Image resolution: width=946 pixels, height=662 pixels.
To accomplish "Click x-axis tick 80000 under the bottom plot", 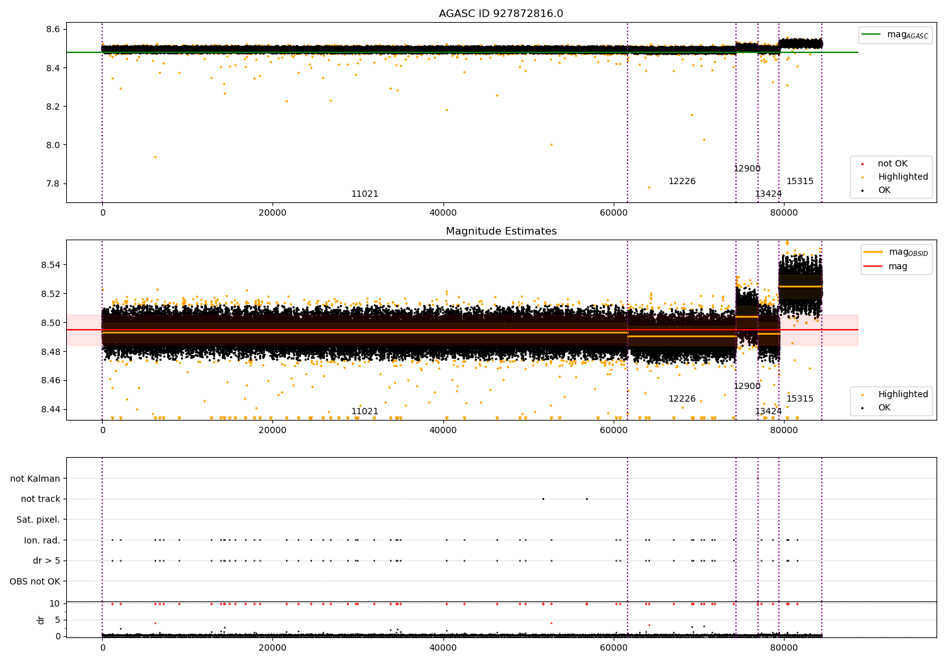I will pyautogui.click(x=783, y=648).
